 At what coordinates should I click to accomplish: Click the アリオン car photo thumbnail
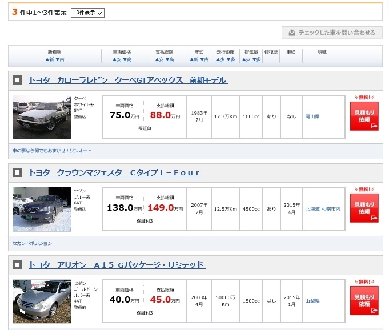(x=42, y=301)
